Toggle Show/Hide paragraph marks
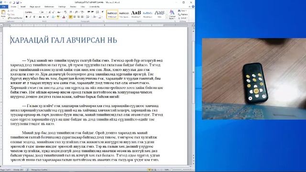This screenshot has height=172, width=306. [x=102, y=12]
